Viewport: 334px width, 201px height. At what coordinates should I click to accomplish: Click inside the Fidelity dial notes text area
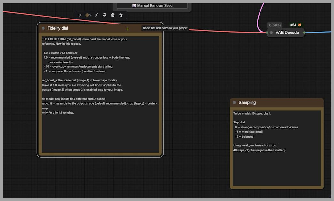coord(100,94)
